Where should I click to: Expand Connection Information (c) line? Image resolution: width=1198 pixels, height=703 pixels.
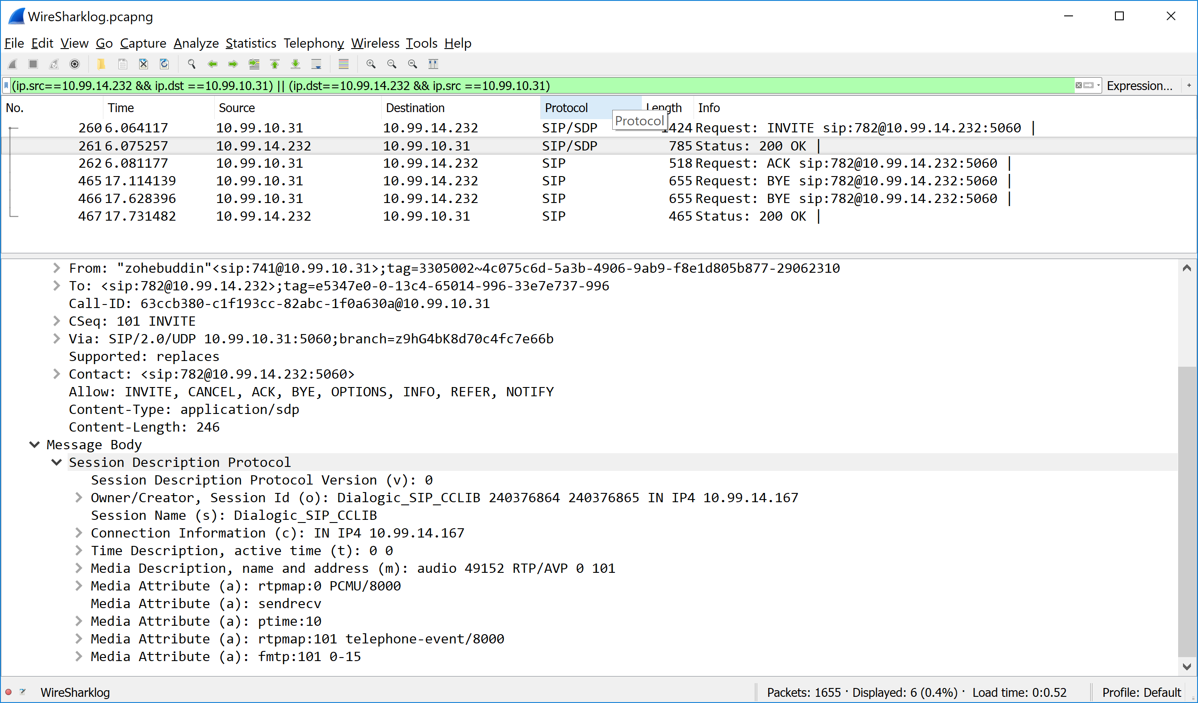(x=79, y=533)
